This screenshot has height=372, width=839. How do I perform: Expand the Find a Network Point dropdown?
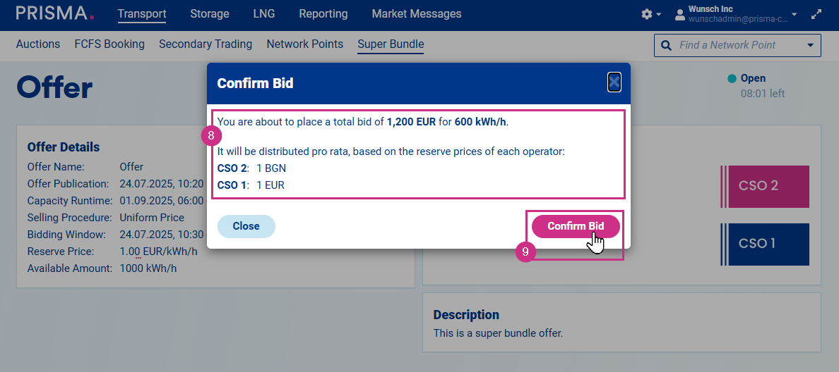(809, 45)
